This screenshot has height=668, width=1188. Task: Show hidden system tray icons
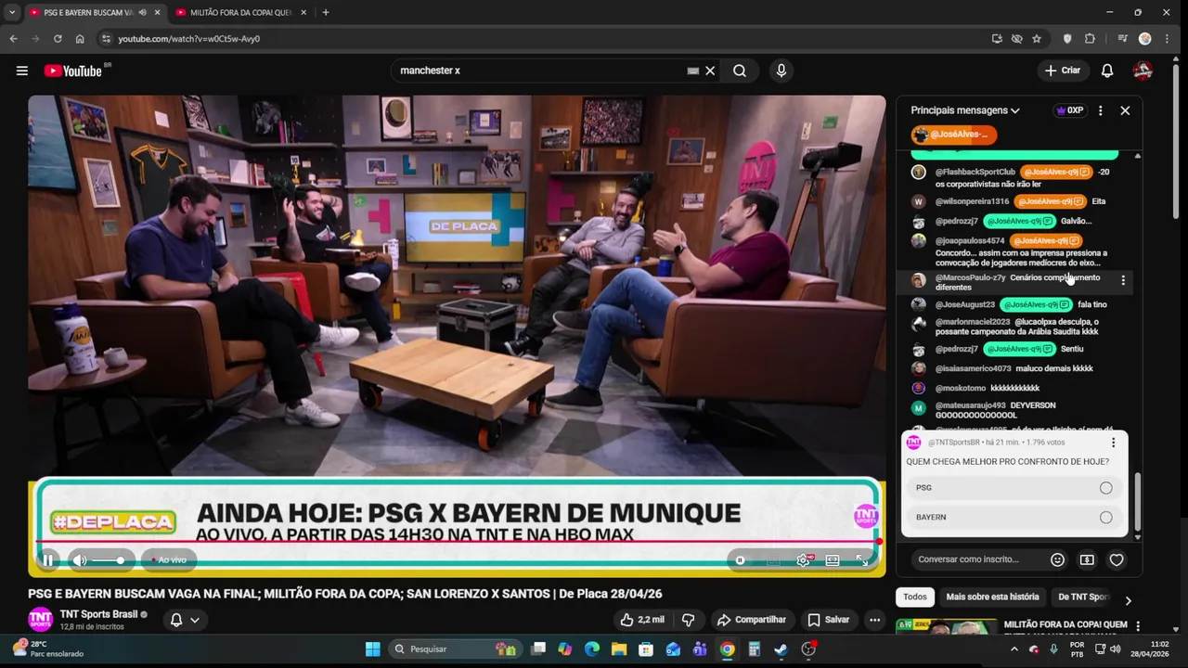pos(1014,649)
